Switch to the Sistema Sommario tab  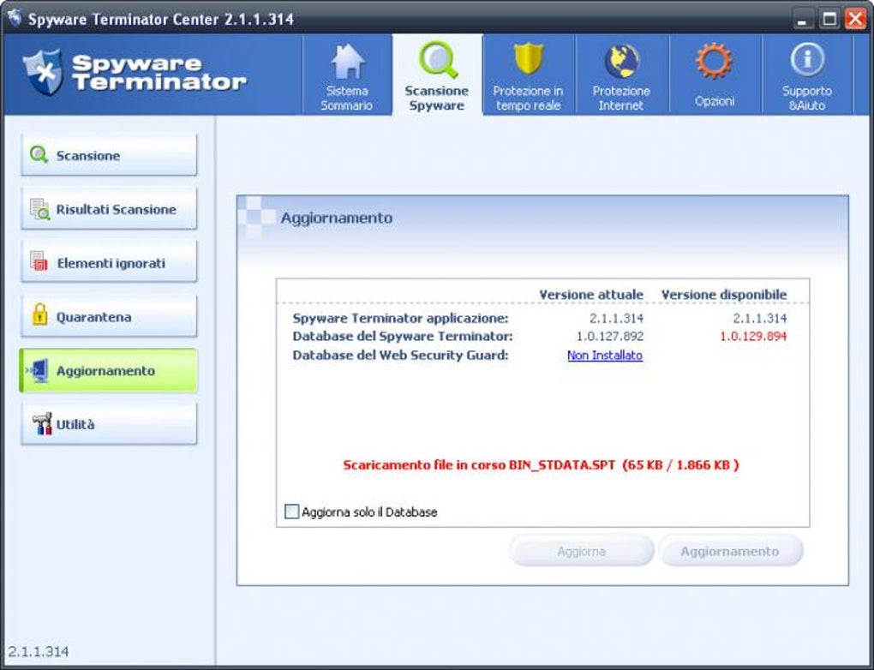(x=347, y=75)
